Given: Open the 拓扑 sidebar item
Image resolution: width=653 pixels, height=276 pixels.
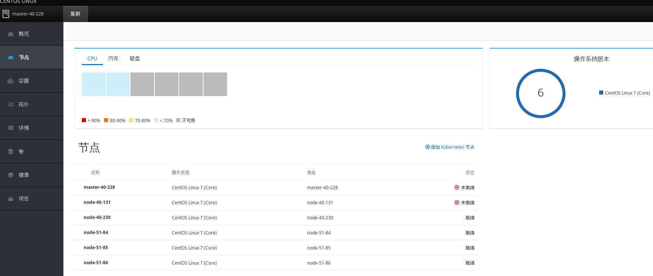Looking at the screenshot, I should 32,105.
